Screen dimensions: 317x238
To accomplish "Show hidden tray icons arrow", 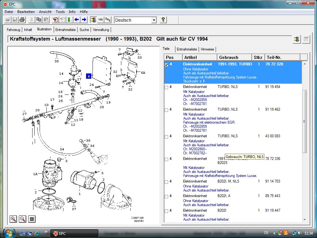I will tap(274, 233).
